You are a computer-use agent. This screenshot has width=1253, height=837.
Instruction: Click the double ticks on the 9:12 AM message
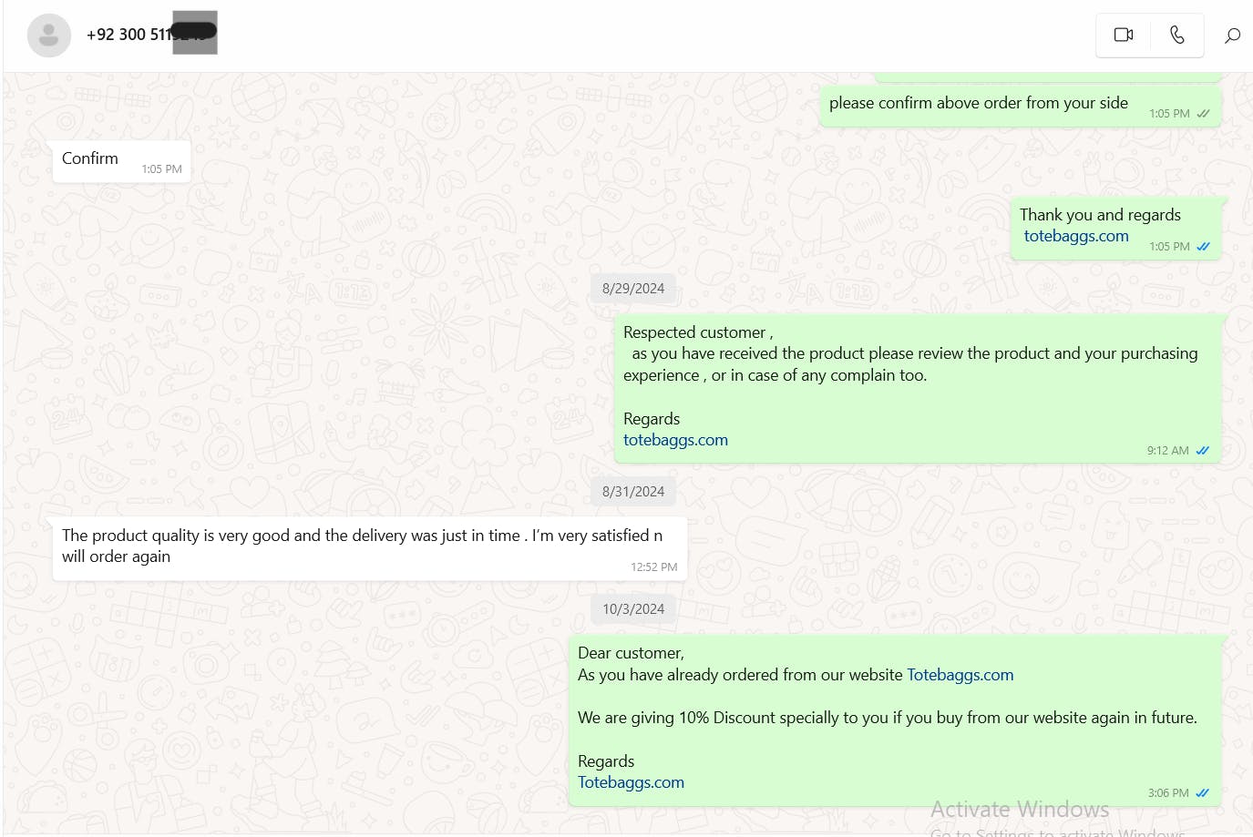click(1202, 451)
